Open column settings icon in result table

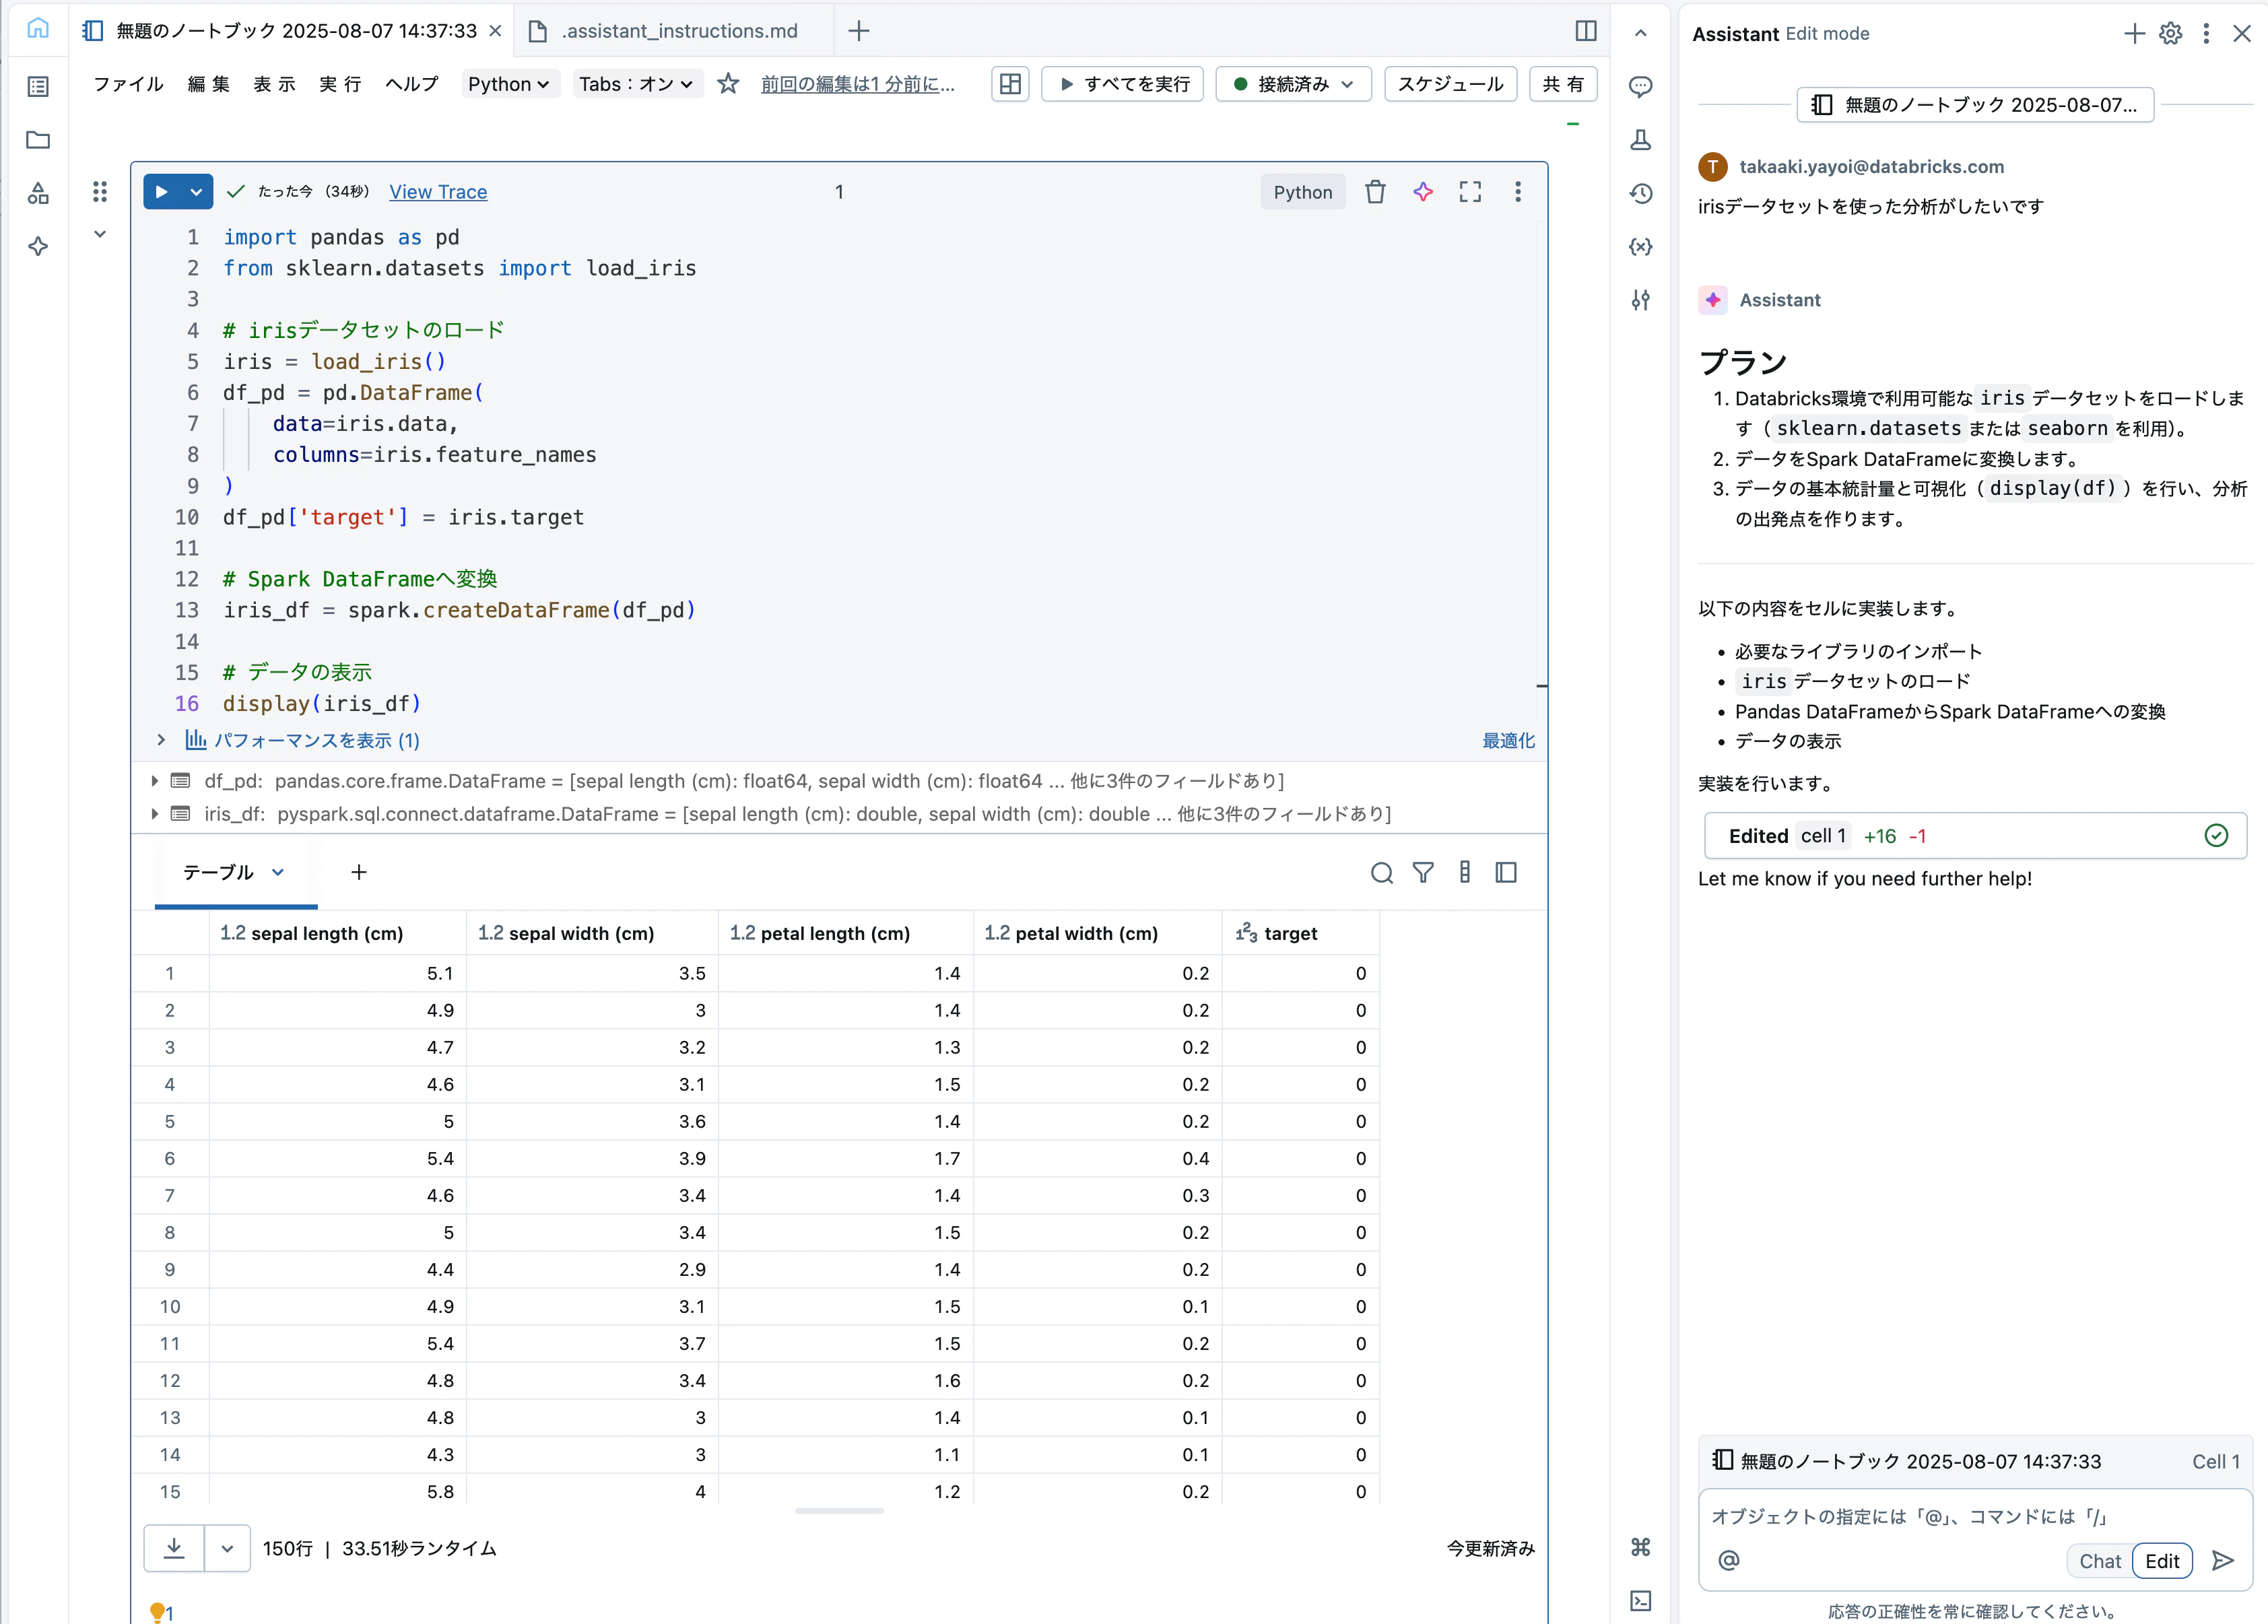tap(1465, 873)
